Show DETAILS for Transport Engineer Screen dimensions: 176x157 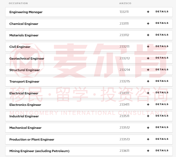[x=162, y=81]
